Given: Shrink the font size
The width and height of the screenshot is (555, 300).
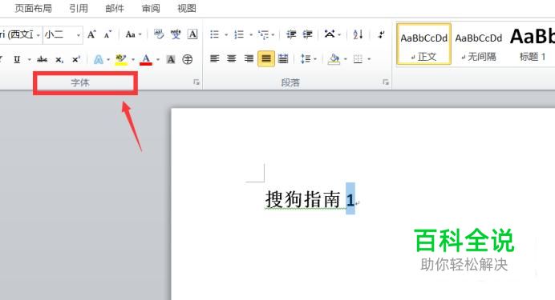Looking at the screenshot, I should pos(107,34).
